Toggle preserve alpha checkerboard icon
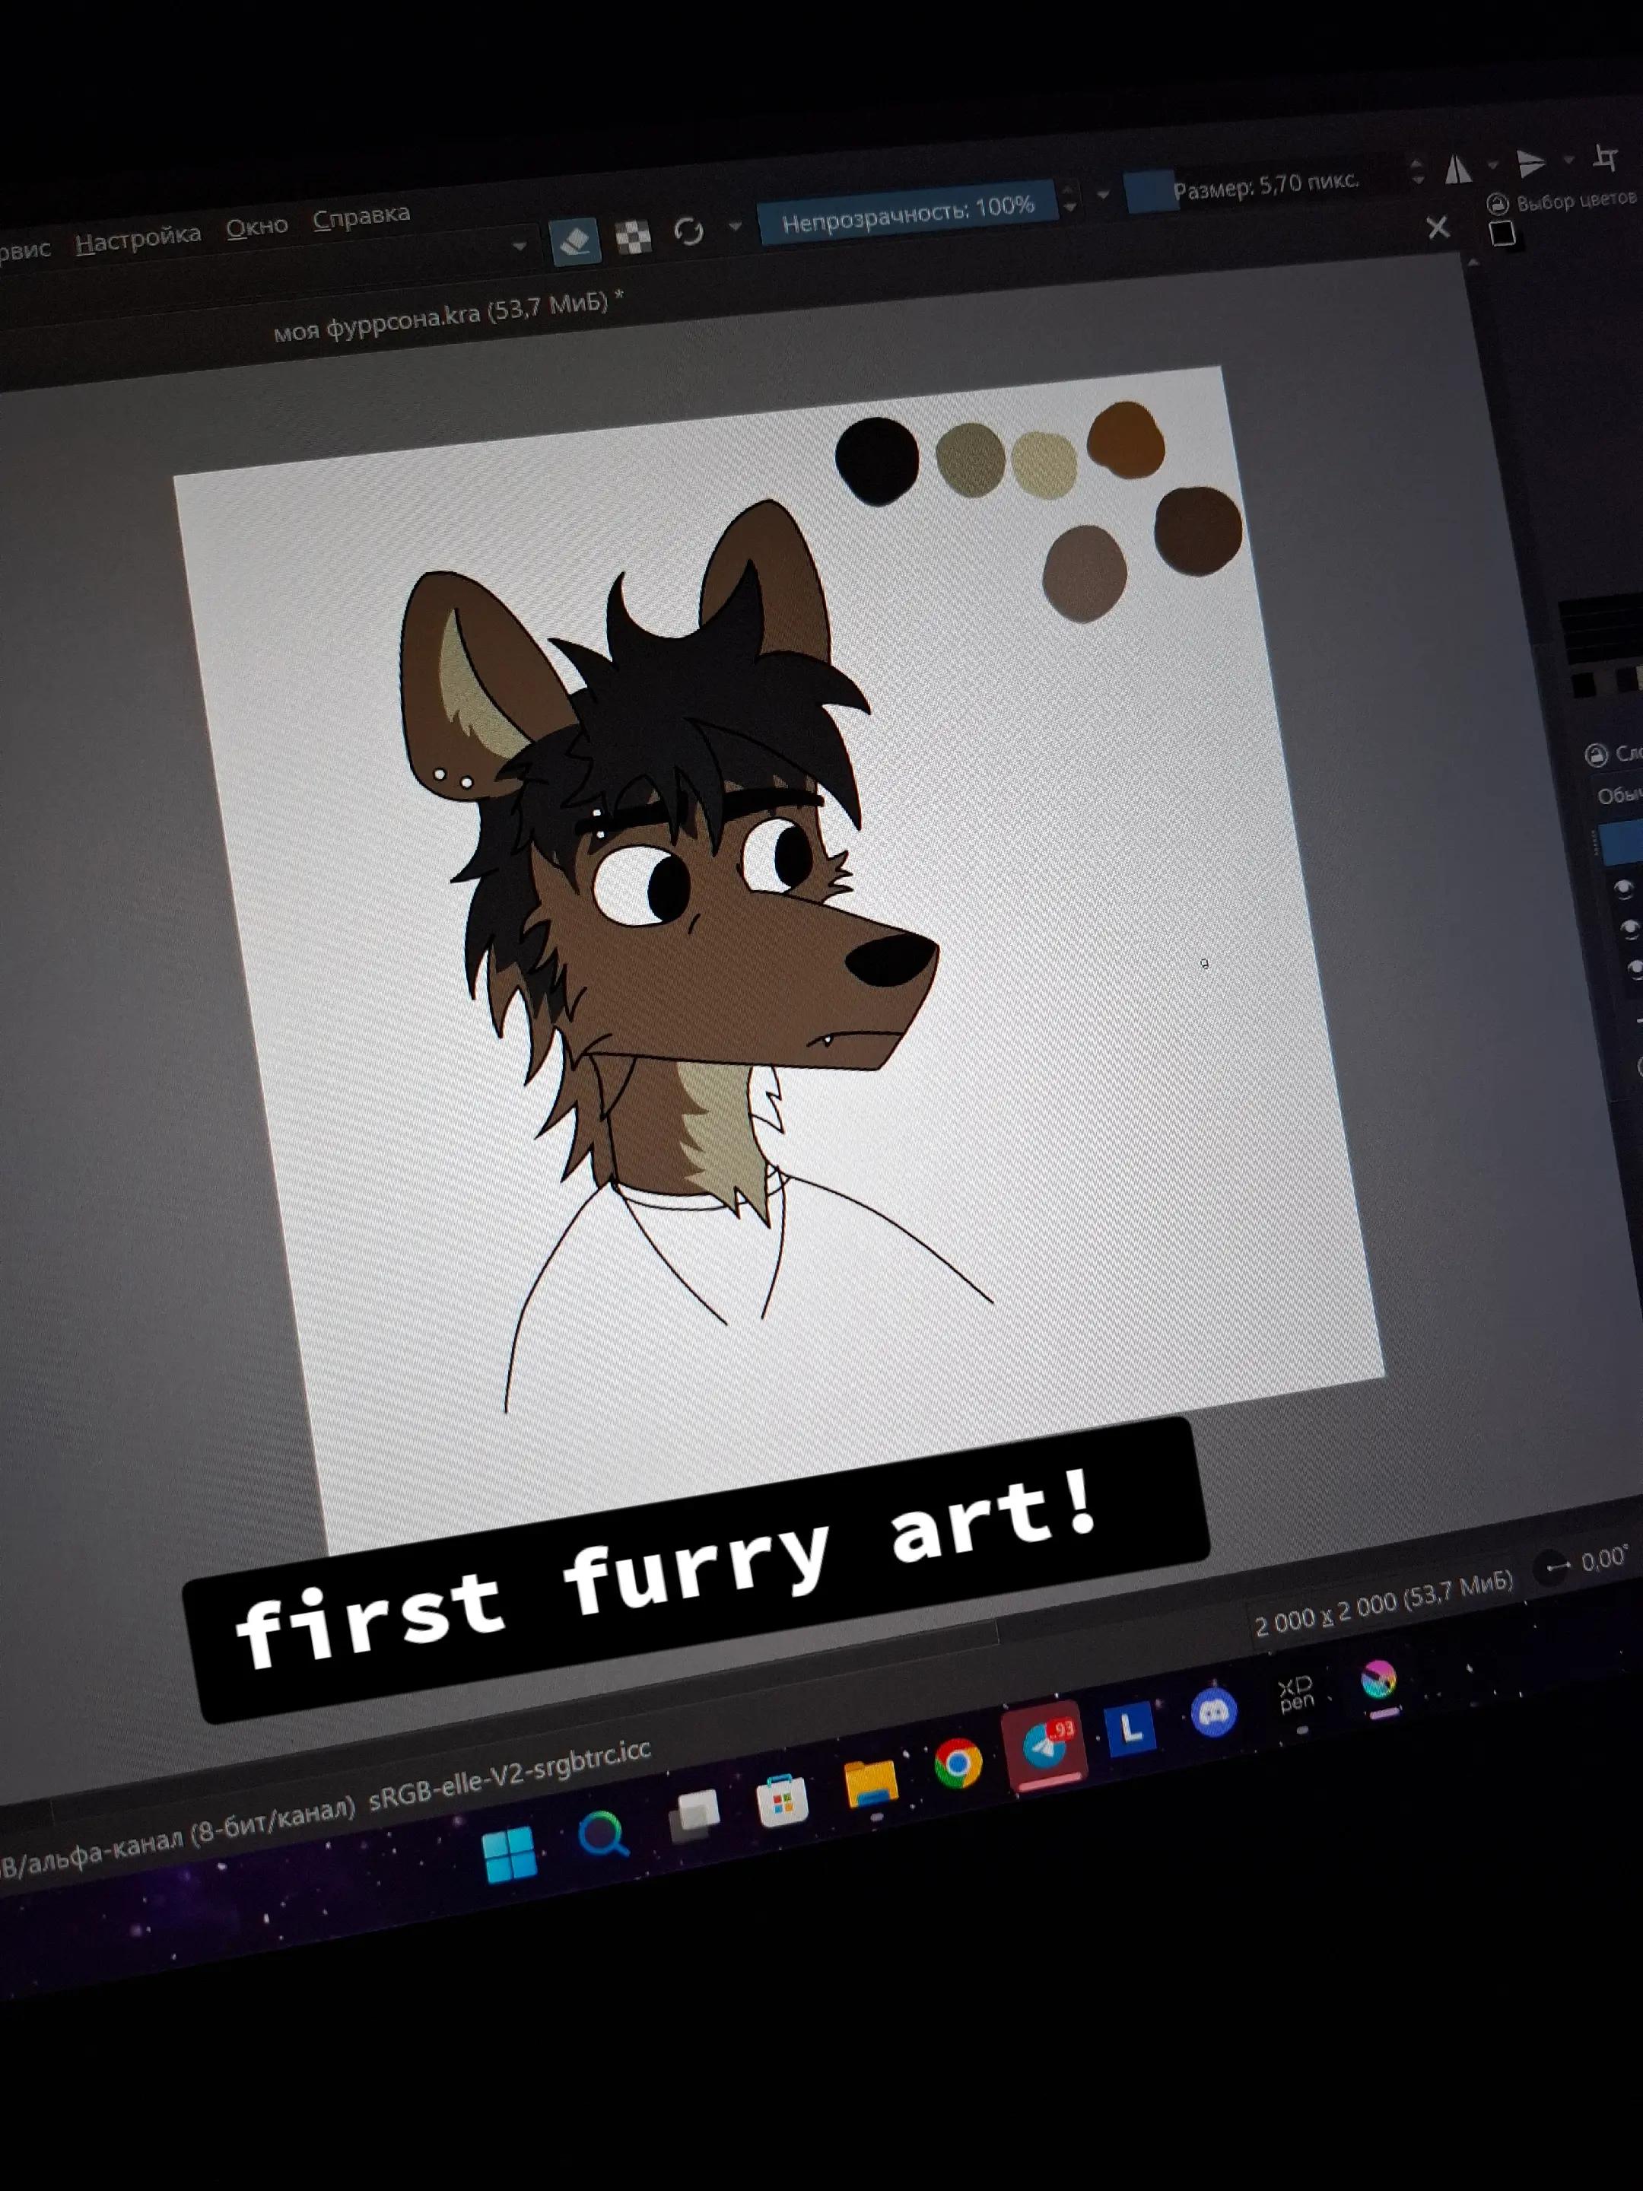Image resolution: width=1643 pixels, height=2191 pixels. click(634, 237)
